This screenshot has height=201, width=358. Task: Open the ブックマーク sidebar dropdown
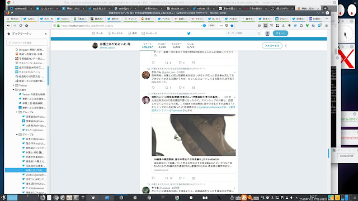(21, 33)
